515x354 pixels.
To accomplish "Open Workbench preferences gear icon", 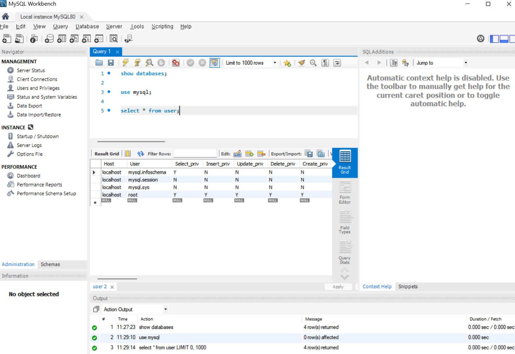I will click(480, 39).
